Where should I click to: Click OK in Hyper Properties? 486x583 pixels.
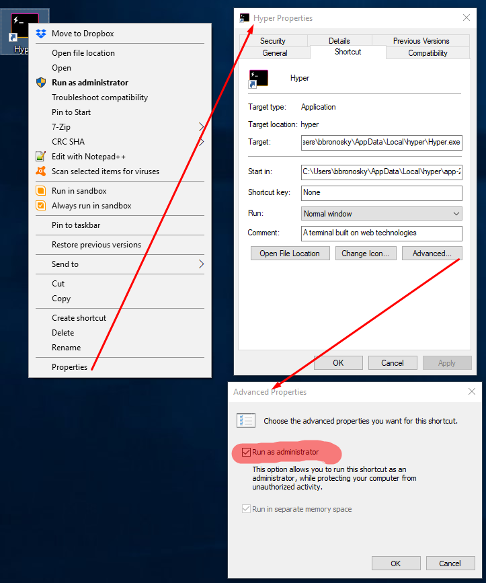click(x=338, y=363)
